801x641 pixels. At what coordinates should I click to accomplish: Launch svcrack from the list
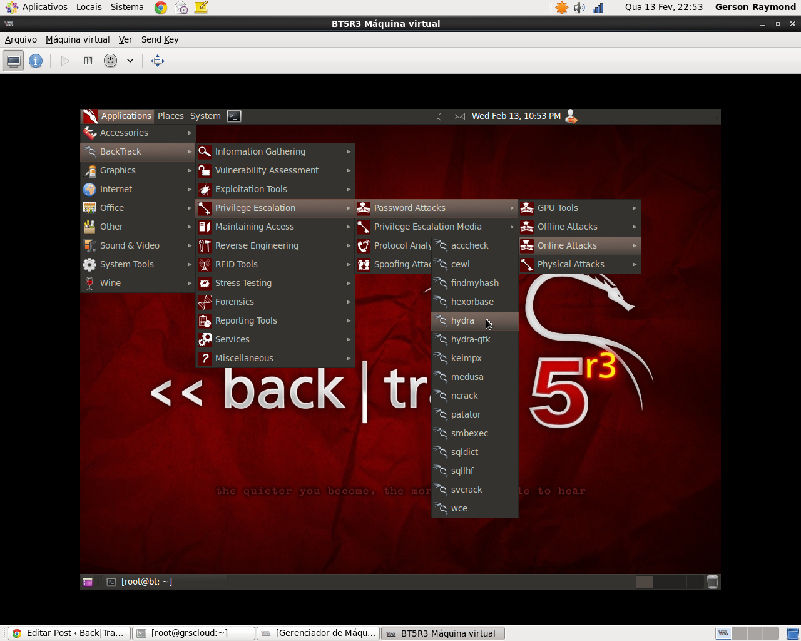point(475,490)
